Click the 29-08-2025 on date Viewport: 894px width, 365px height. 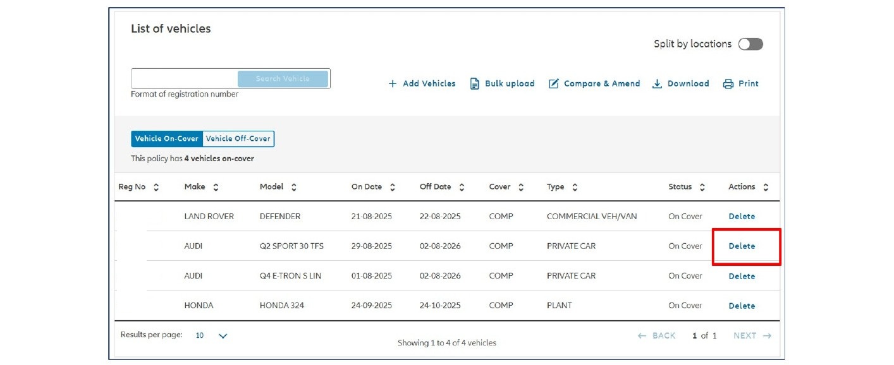372,246
